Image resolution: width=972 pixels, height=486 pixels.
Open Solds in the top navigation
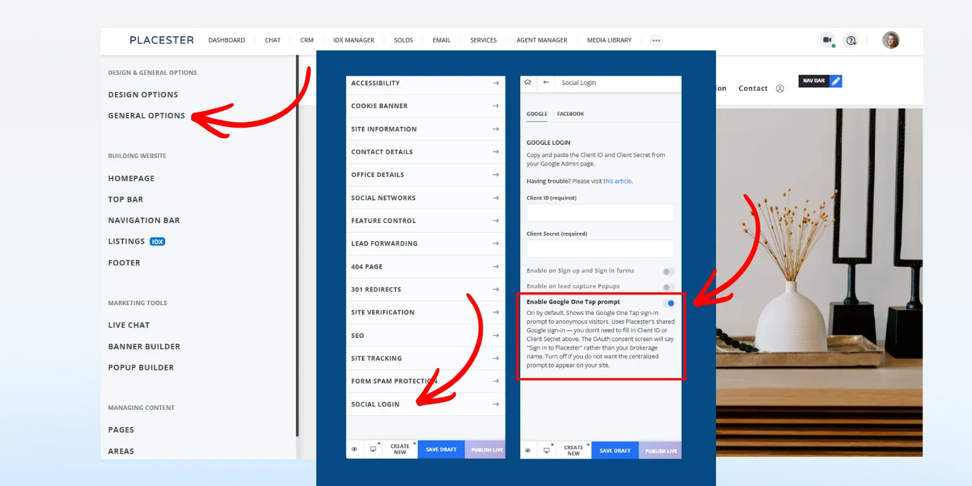[403, 40]
